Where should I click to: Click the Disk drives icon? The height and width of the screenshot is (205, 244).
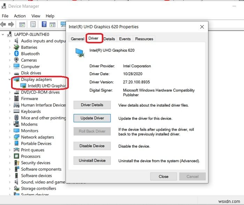[16, 73]
